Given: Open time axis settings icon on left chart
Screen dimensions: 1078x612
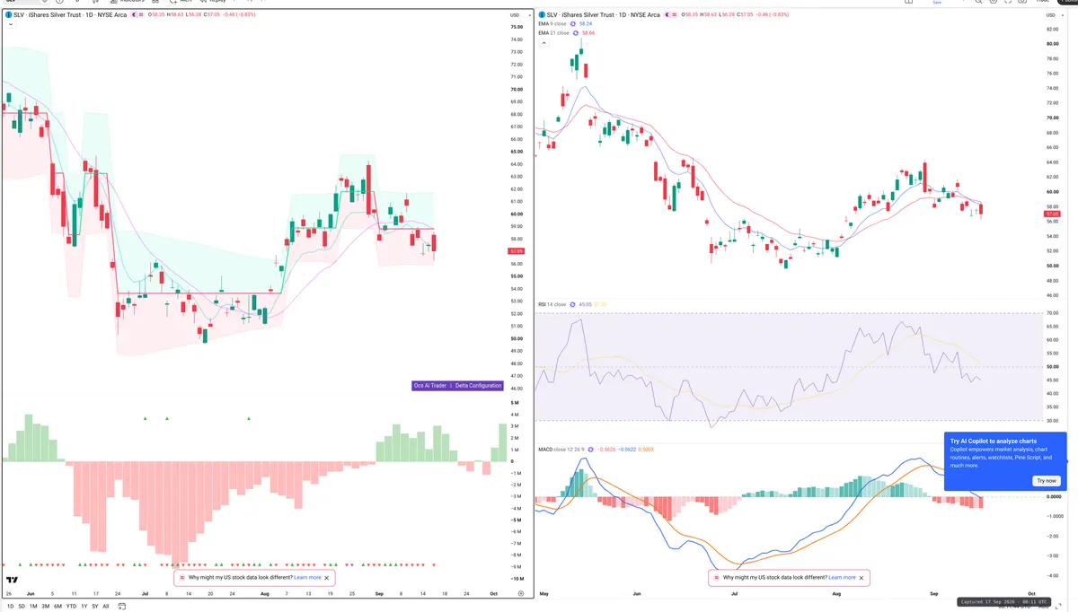Looking at the screenshot, I should [x=521, y=594].
